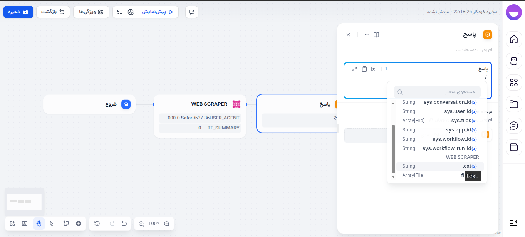Open the ویژگی‌ها features menu
This screenshot has height=237, width=525.
(91, 12)
